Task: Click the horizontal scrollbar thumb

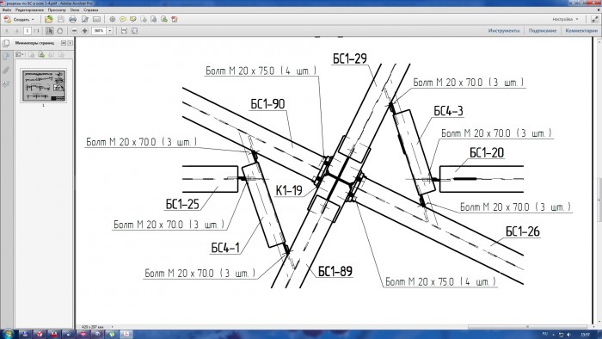Action: pyautogui.click(x=527, y=327)
